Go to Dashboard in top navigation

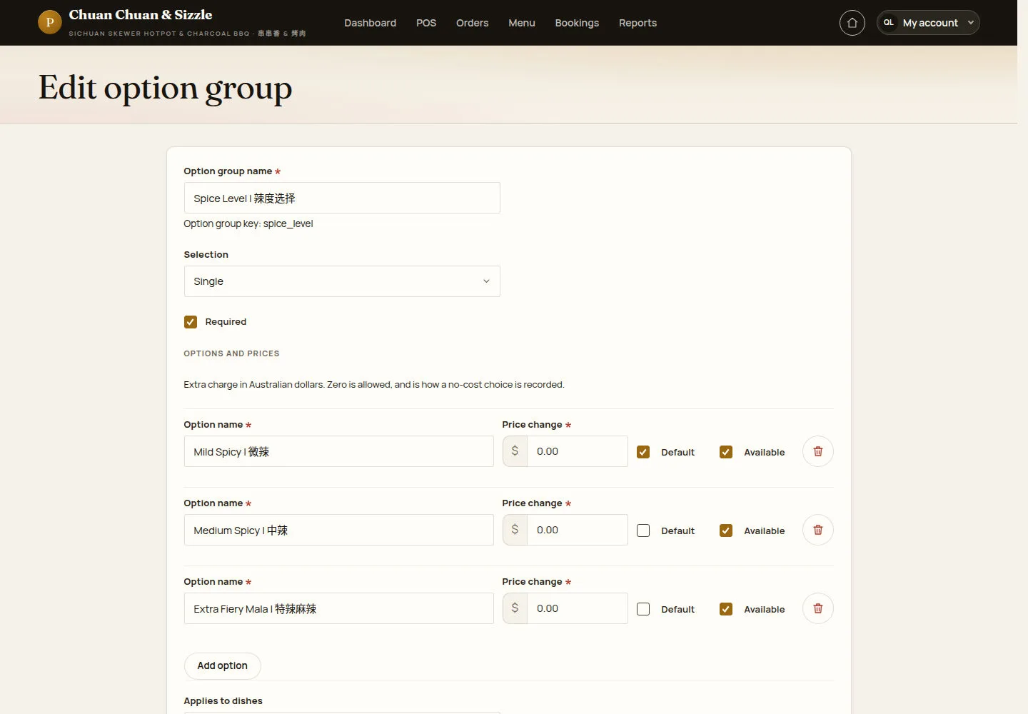[x=370, y=23]
